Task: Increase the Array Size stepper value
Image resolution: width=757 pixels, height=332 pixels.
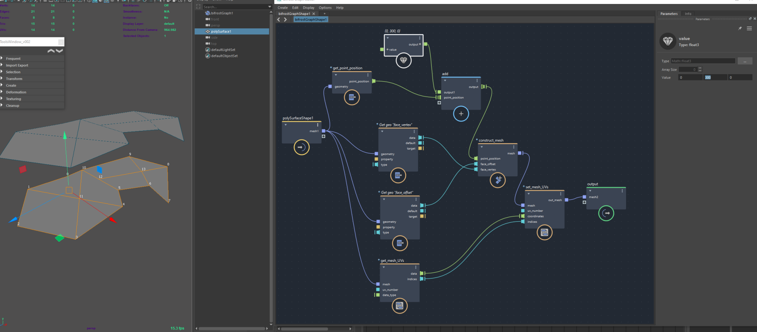Action: [x=700, y=68]
